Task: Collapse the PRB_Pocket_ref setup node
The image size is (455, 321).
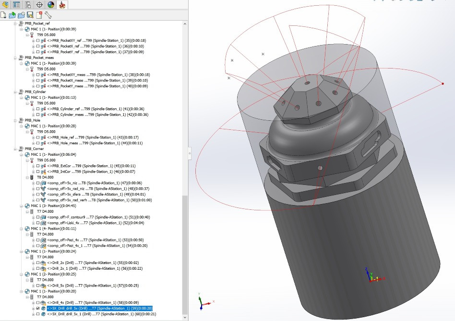Action: pyautogui.click(x=15, y=23)
